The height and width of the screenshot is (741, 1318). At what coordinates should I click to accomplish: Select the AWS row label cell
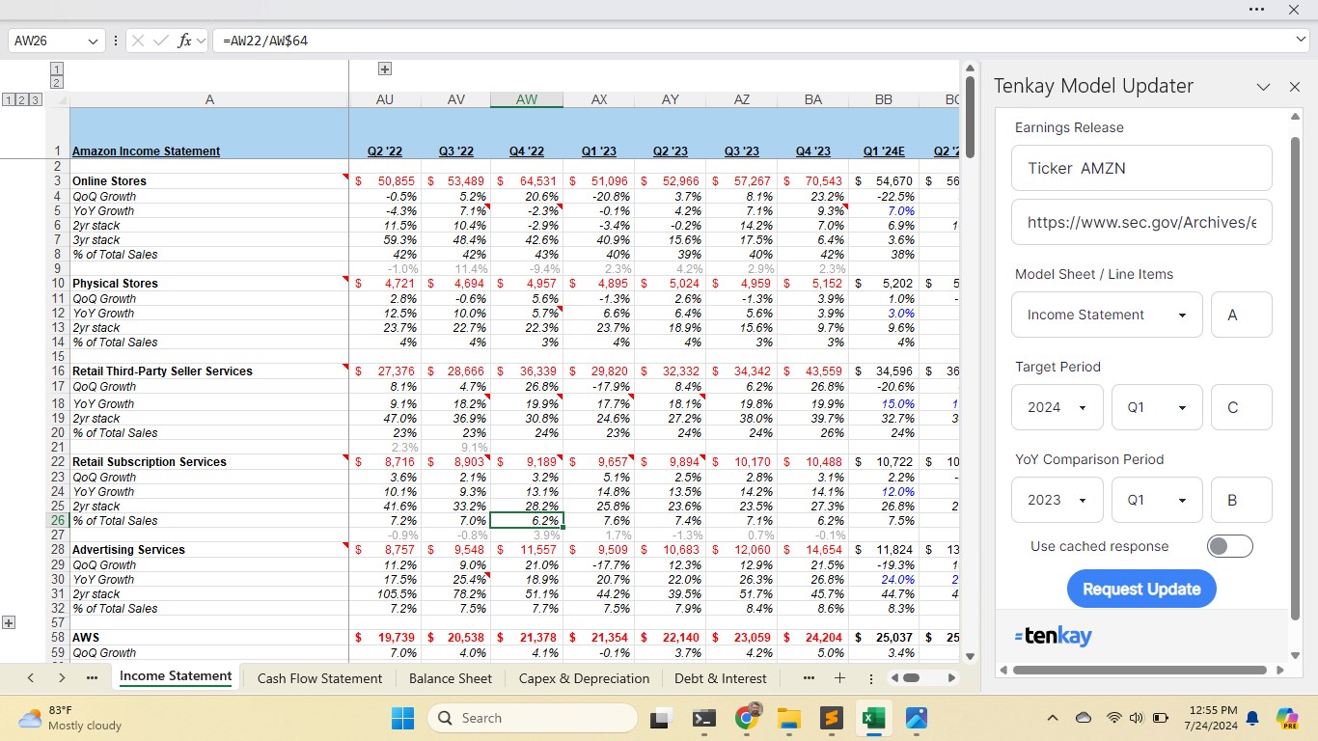[209, 638]
